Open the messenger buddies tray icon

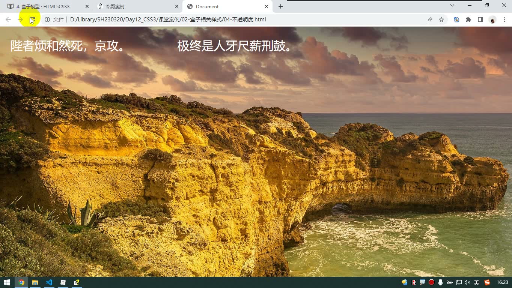click(404, 282)
